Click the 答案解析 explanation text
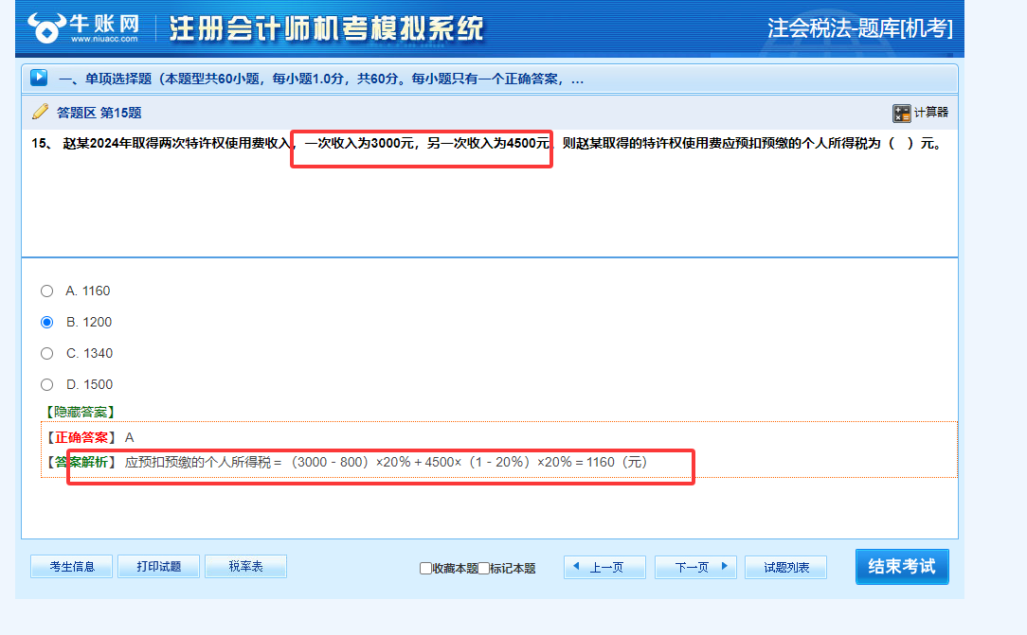Screen dimensions: 1027x635 coord(386,463)
